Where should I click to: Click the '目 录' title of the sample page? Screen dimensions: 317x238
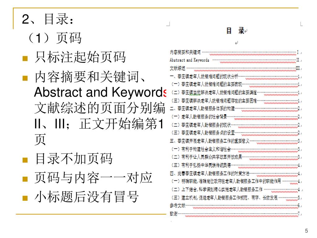pyautogui.click(x=236, y=31)
